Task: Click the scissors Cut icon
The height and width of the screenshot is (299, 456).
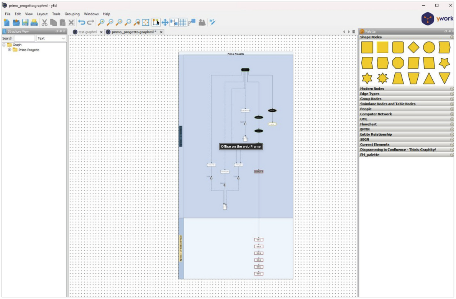Action: (44, 23)
